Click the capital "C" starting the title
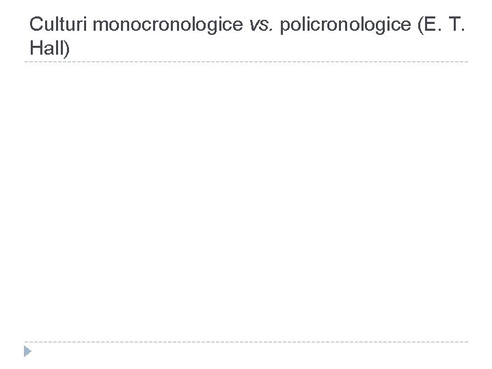The image size is (492, 369). tap(37, 25)
